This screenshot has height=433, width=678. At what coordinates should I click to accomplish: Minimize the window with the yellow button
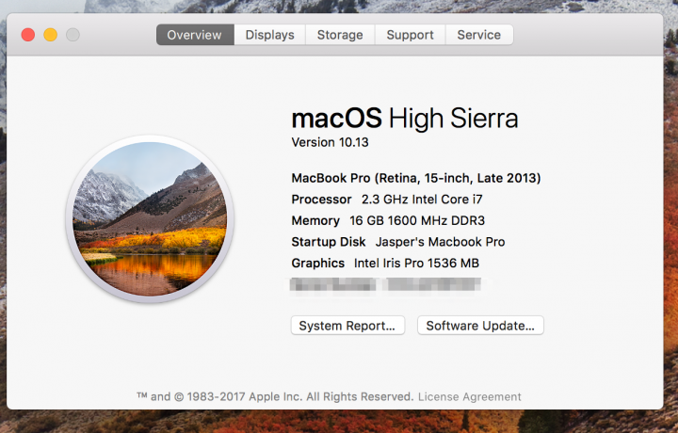tap(51, 35)
